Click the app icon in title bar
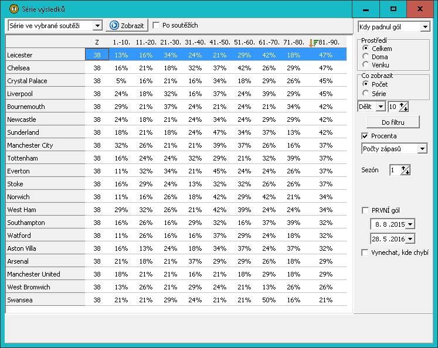 pos(13,9)
